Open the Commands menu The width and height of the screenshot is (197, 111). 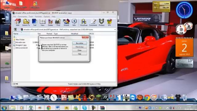point(22,16)
